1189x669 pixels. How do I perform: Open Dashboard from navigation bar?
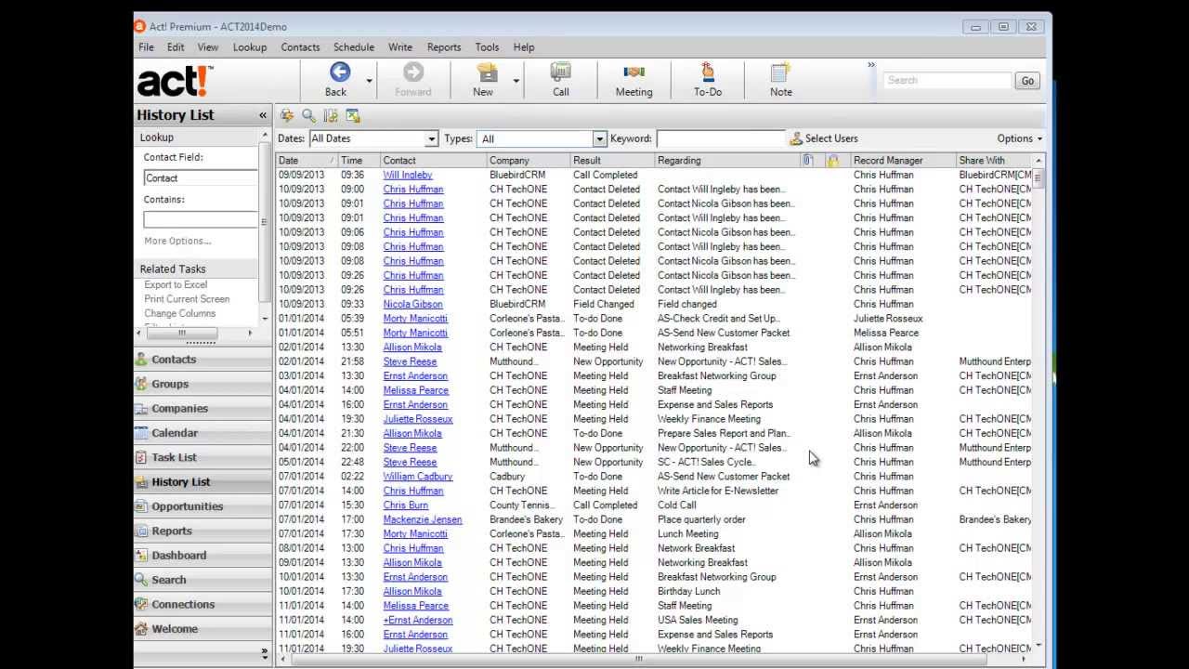tap(203, 556)
